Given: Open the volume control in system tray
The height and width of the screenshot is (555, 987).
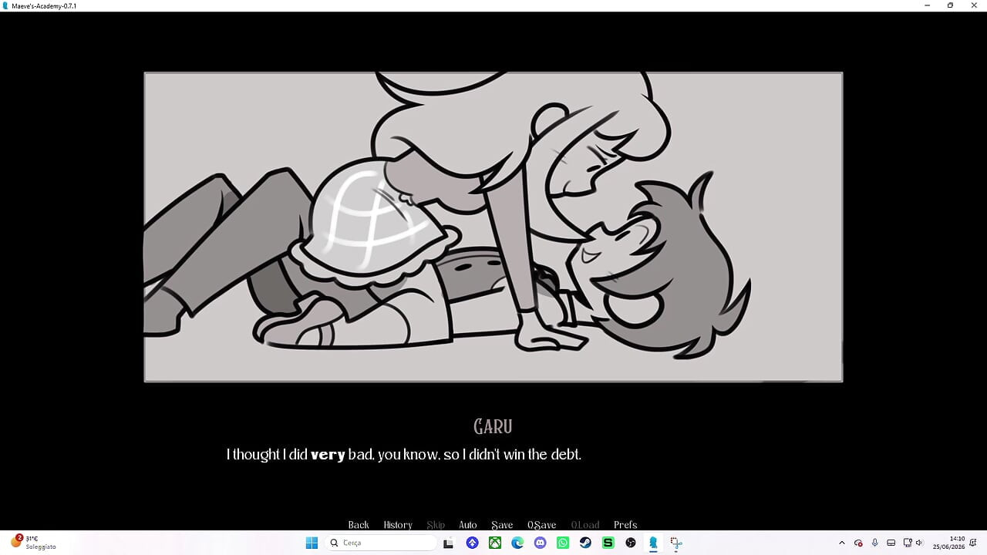Looking at the screenshot, I should 918,543.
